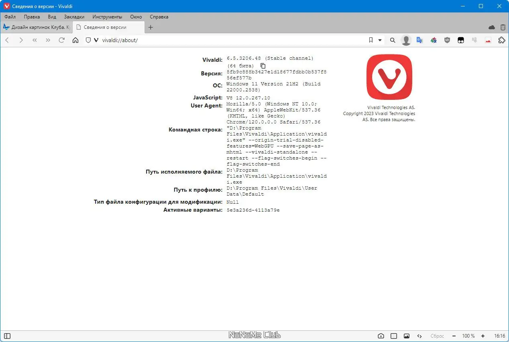Capture the page with the camera icon
This screenshot has width=509, height=342.
[381, 336]
